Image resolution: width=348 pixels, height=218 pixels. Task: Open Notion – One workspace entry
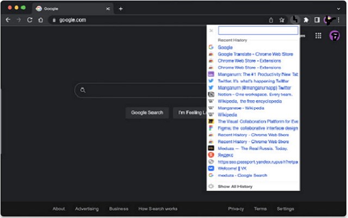click(x=255, y=94)
